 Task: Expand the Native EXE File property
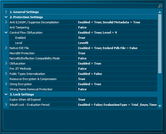[6, 48]
